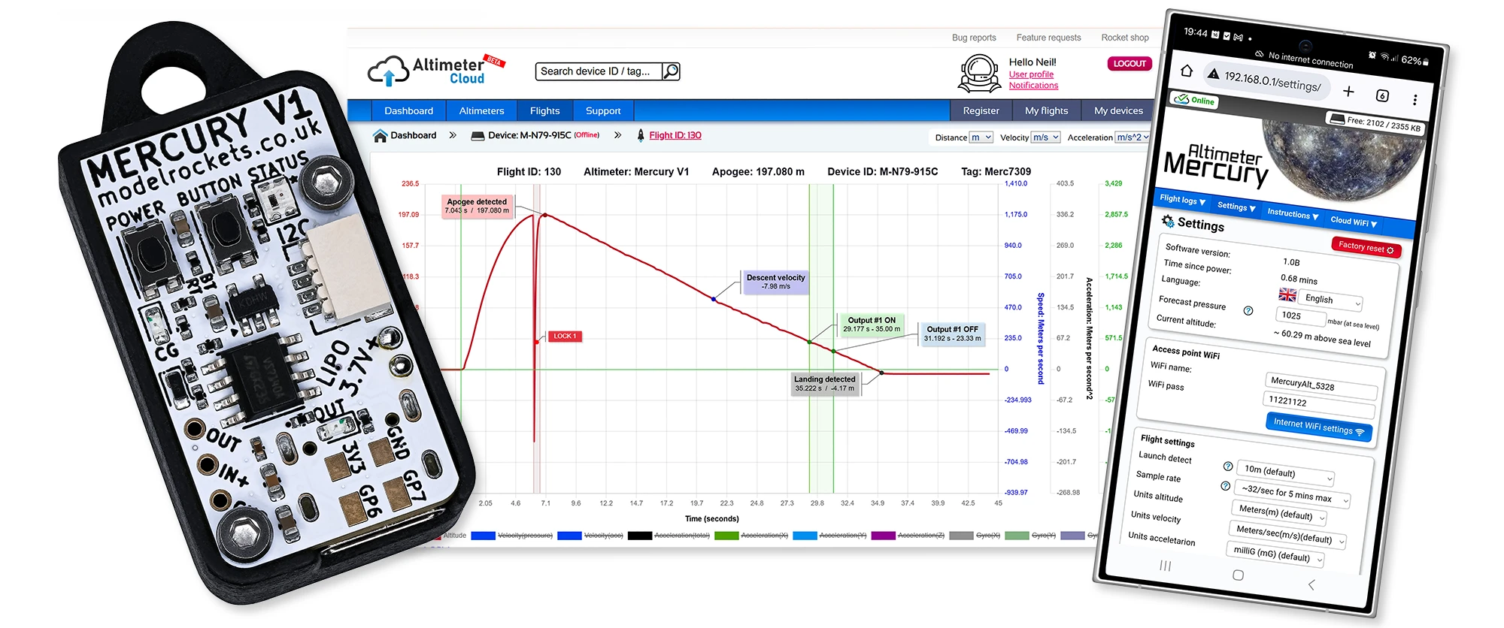Open the phone browser three-dot menu
This screenshot has width=1504, height=628.
click(1415, 100)
